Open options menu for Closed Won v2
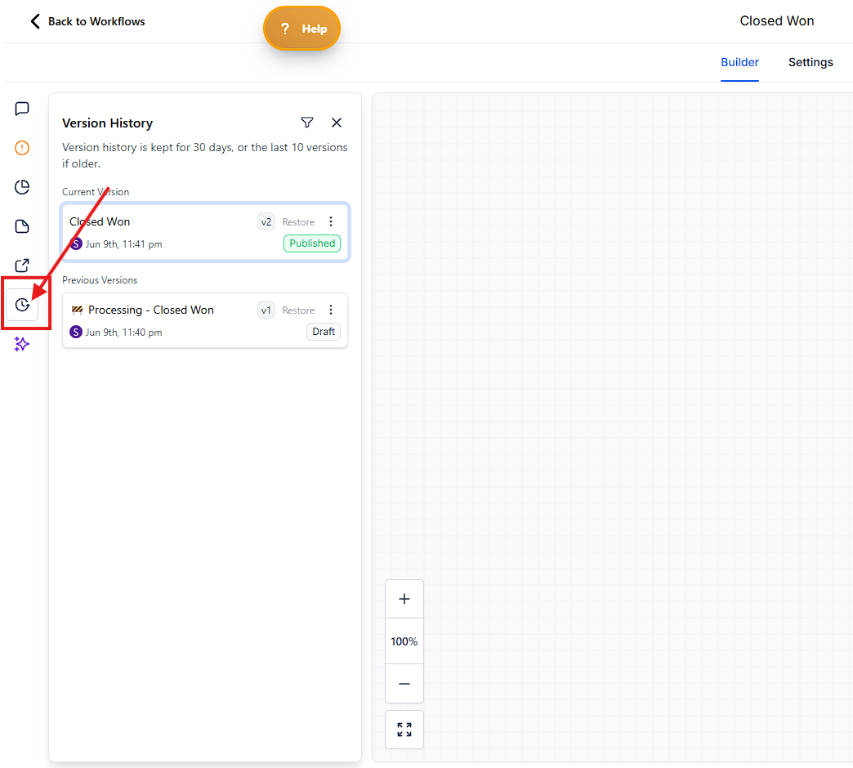853x768 pixels. [331, 221]
